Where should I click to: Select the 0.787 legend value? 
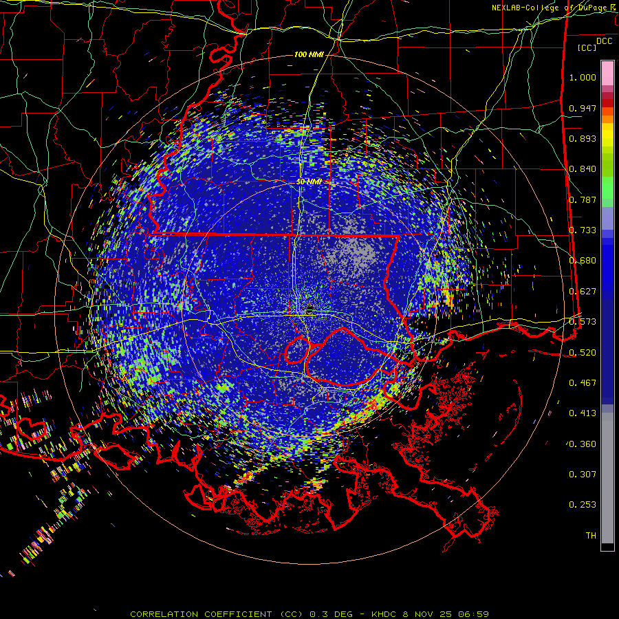[x=583, y=199]
